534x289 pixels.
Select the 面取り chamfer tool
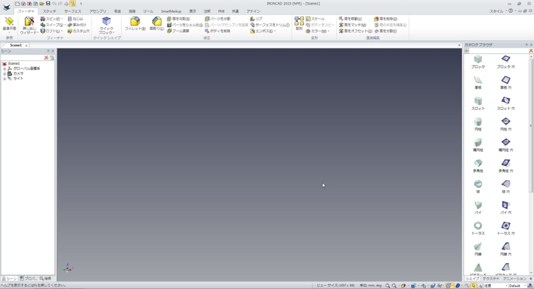click(157, 24)
